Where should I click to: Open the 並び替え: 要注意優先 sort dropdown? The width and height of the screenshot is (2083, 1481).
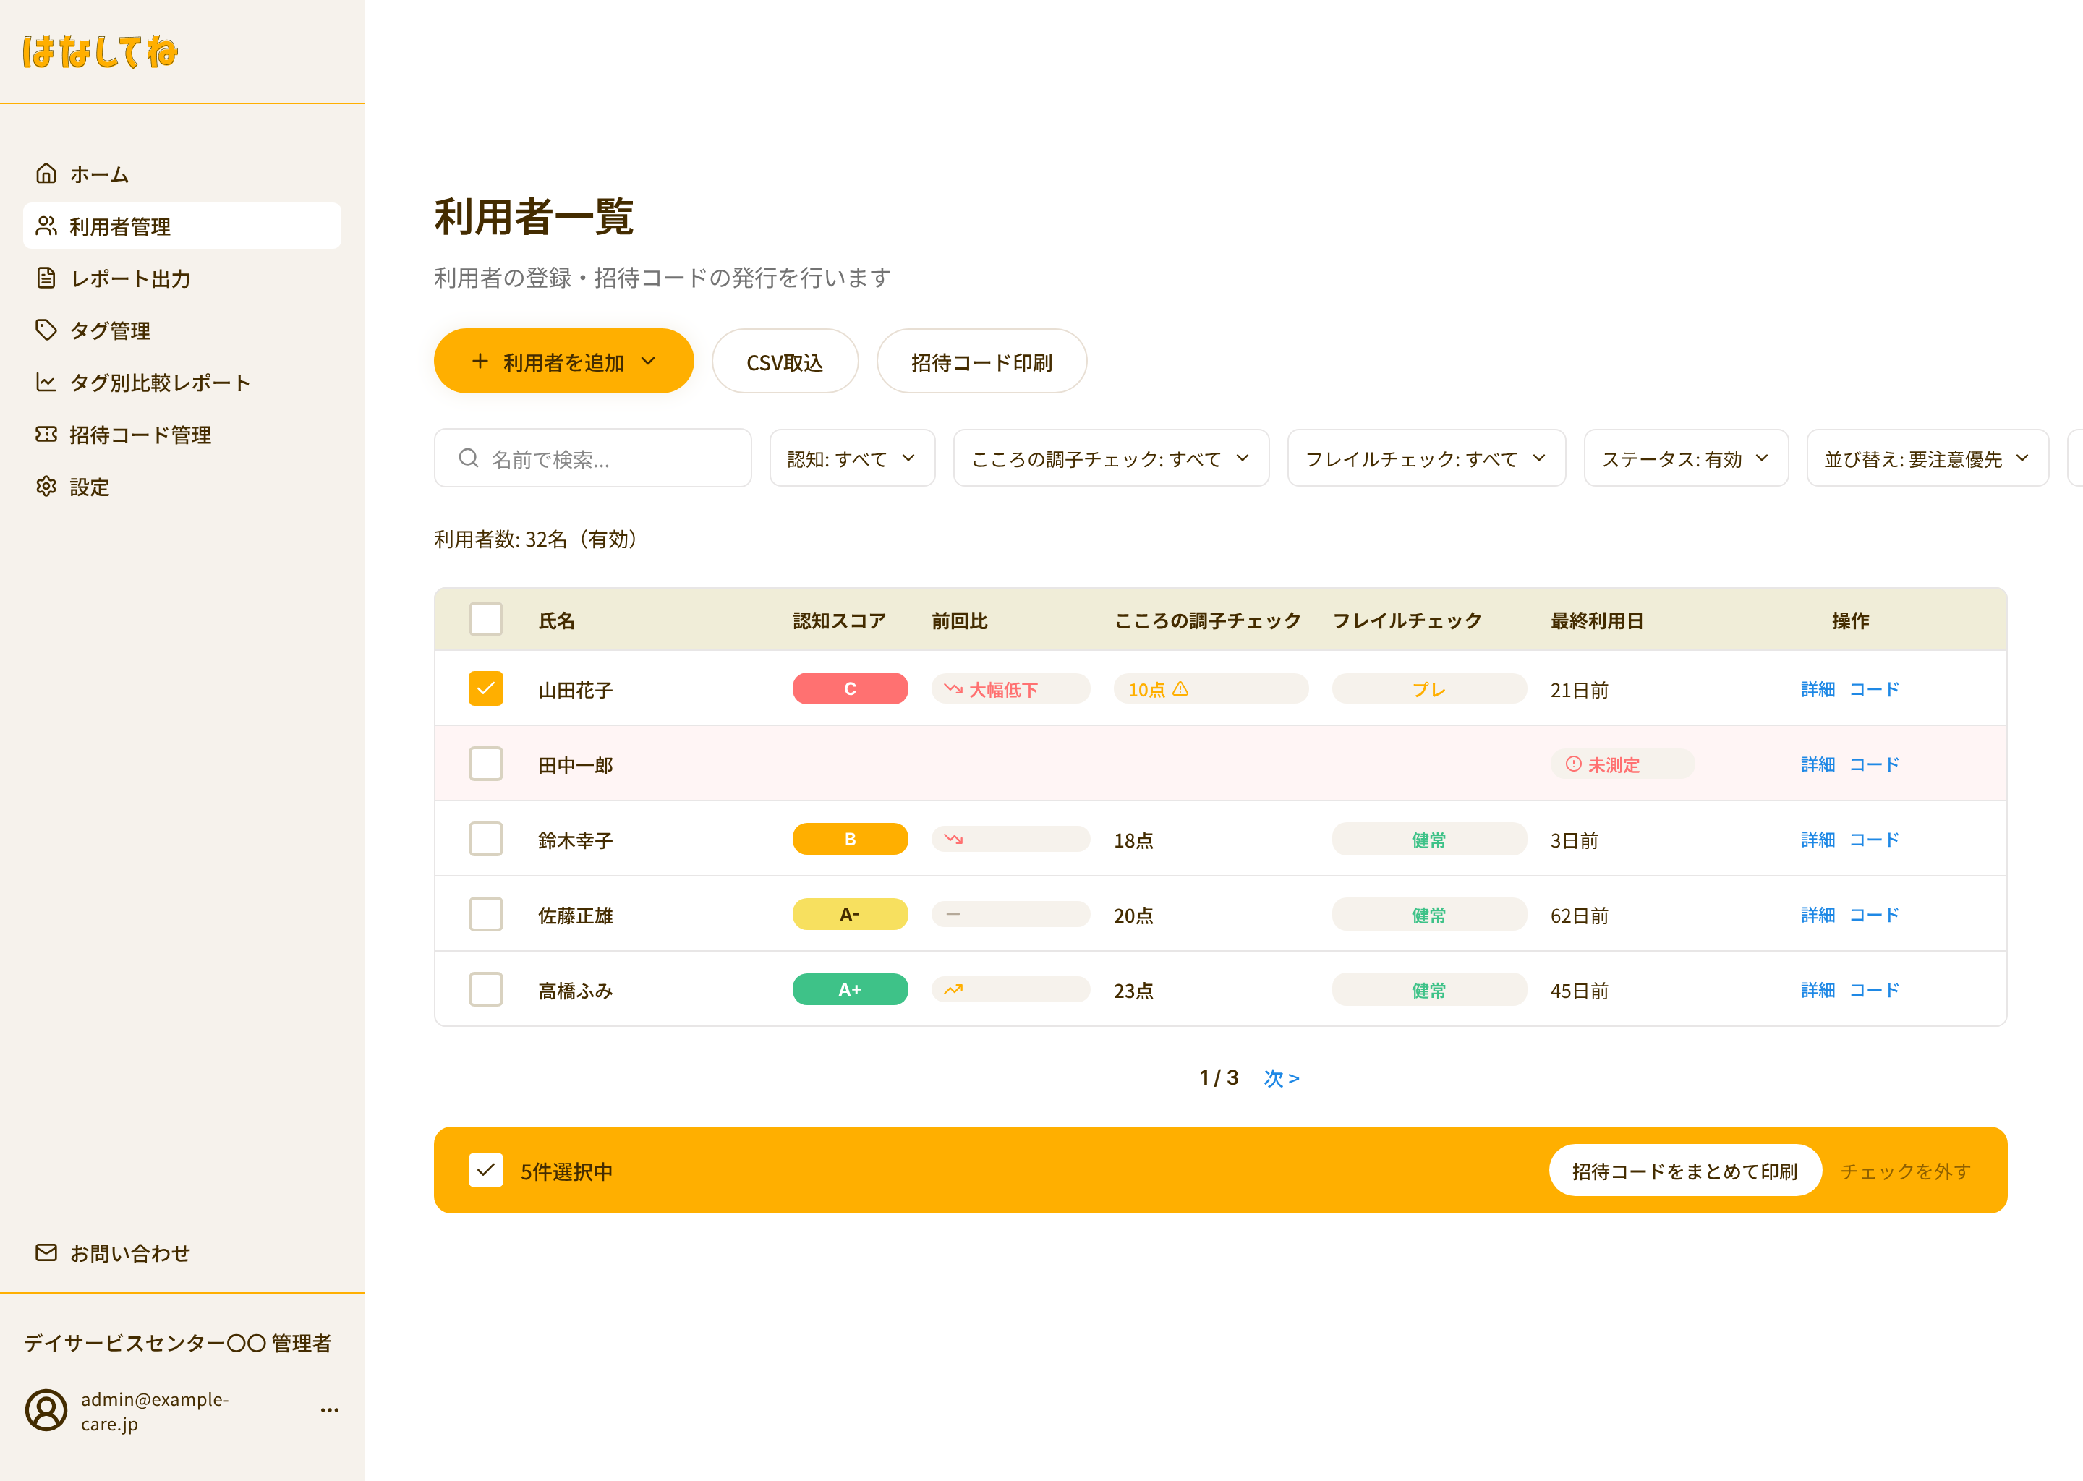pyautogui.click(x=1927, y=458)
